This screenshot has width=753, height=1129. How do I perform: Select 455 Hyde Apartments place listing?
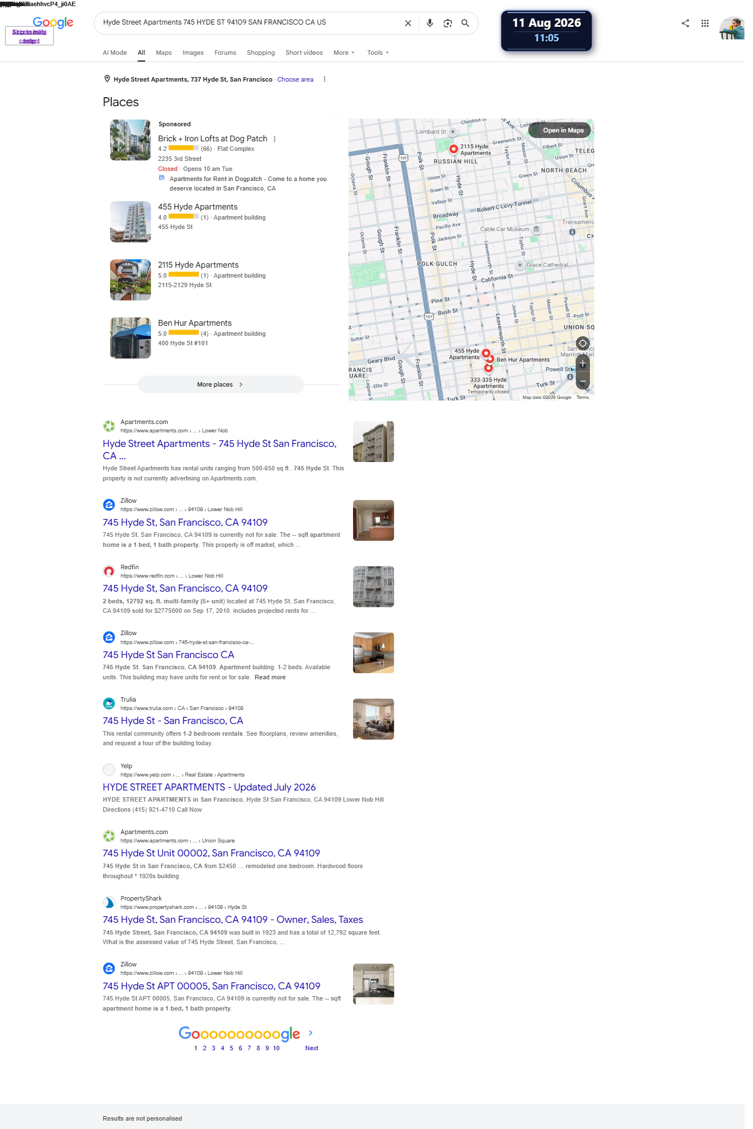(x=198, y=207)
